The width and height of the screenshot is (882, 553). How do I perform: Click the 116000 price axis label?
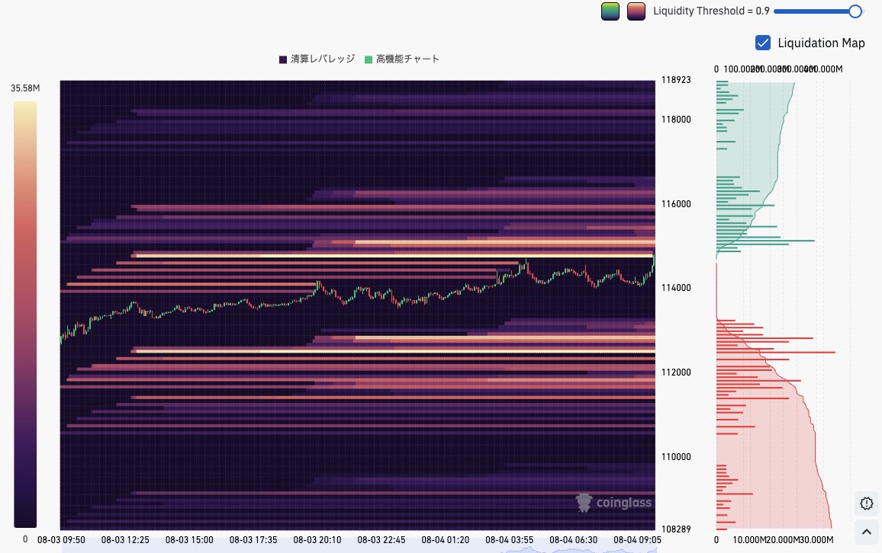click(x=675, y=204)
